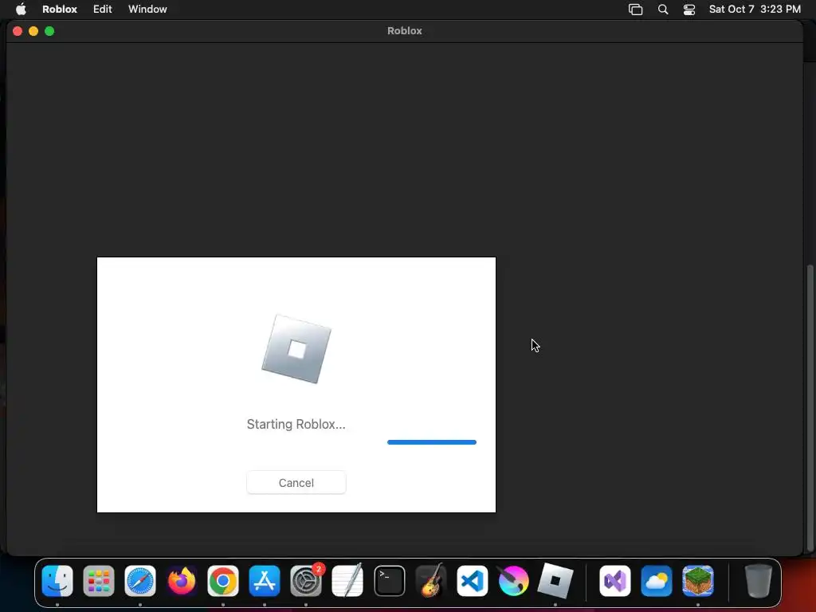Click the "Starting Roblox..." status text
Image resolution: width=816 pixels, height=612 pixels.
click(296, 424)
